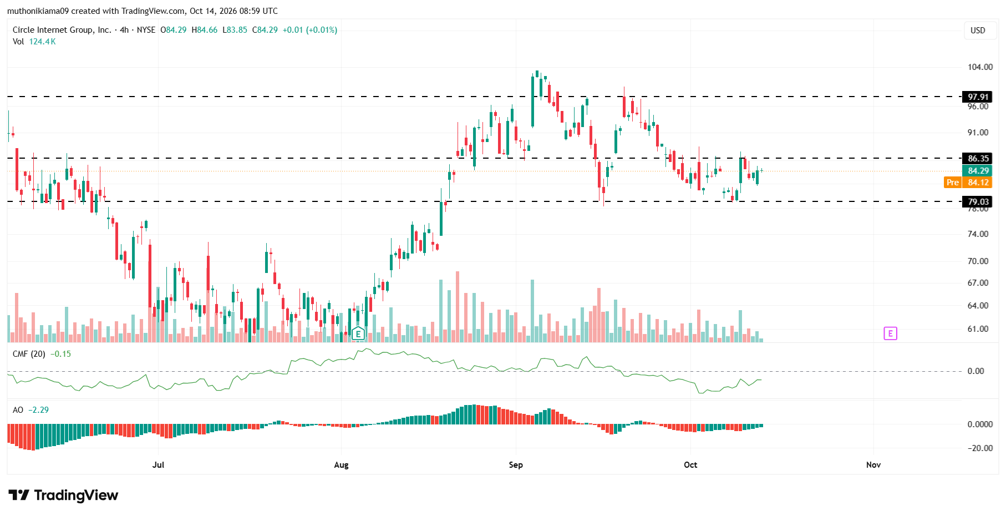
Task: Click the L83.85 low value in header
Action: pos(235,30)
